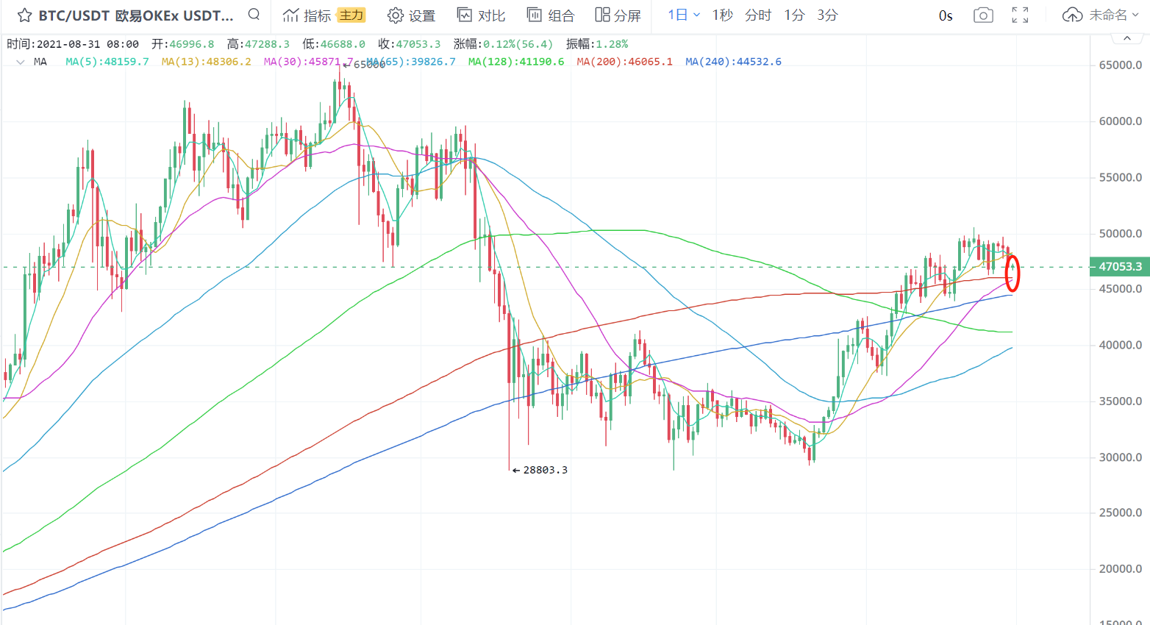1150x625 pixels.
Task: Switch to the 分时 timeframe
Action: tap(758, 15)
